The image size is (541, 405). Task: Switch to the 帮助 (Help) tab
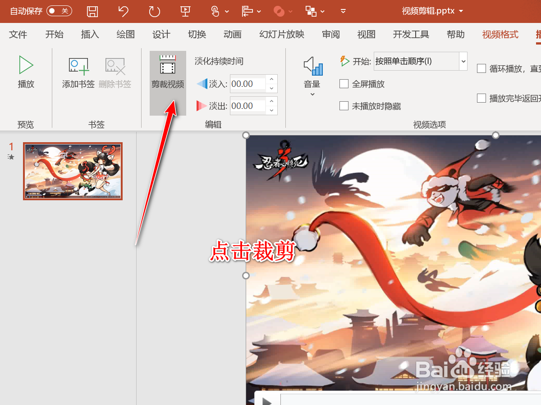click(x=456, y=35)
